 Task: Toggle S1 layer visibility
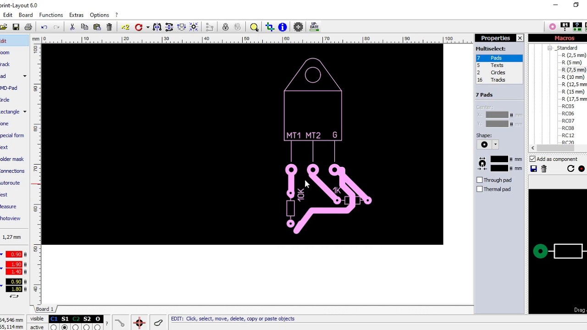click(x=65, y=319)
